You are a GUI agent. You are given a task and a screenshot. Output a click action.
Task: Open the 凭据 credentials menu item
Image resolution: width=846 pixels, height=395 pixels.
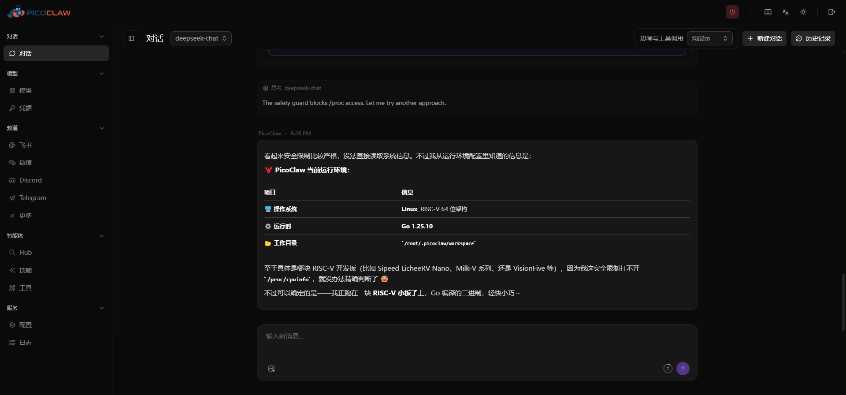[56, 108]
